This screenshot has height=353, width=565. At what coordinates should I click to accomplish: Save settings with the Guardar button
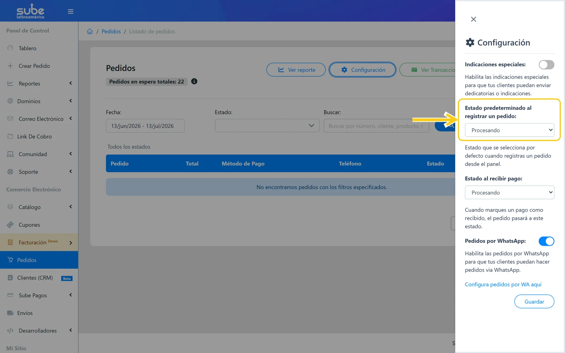[x=534, y=301]
